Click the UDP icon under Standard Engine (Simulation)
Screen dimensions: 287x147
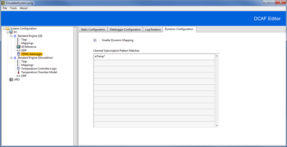point(18,76)
